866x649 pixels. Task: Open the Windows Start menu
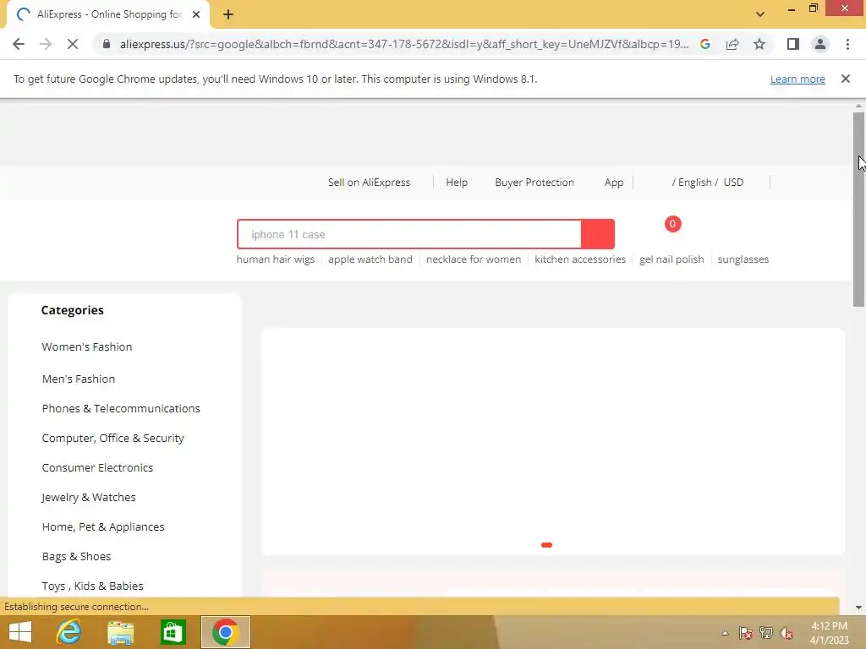(20, 632)
